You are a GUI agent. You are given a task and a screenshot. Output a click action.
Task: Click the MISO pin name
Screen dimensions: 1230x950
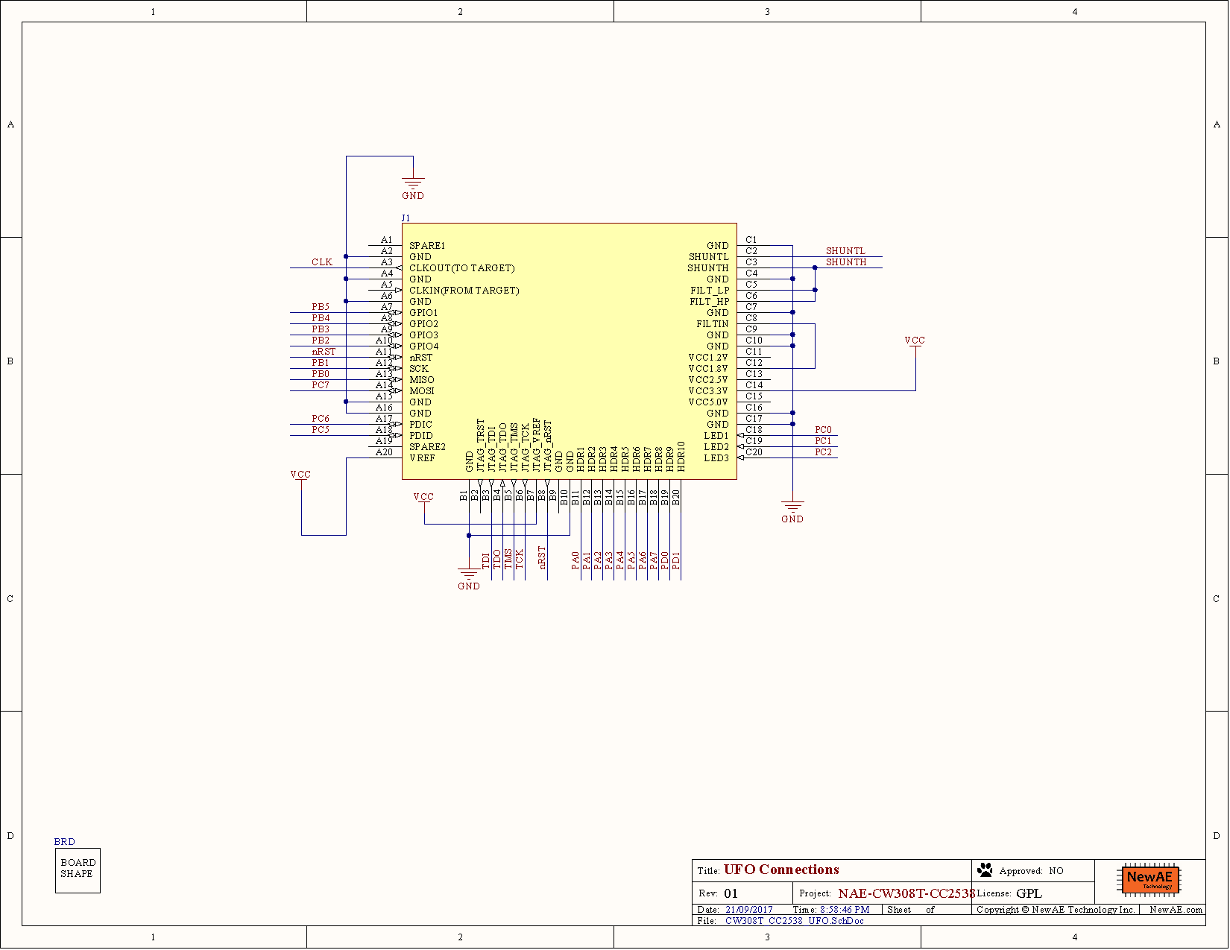coord(422,380)
